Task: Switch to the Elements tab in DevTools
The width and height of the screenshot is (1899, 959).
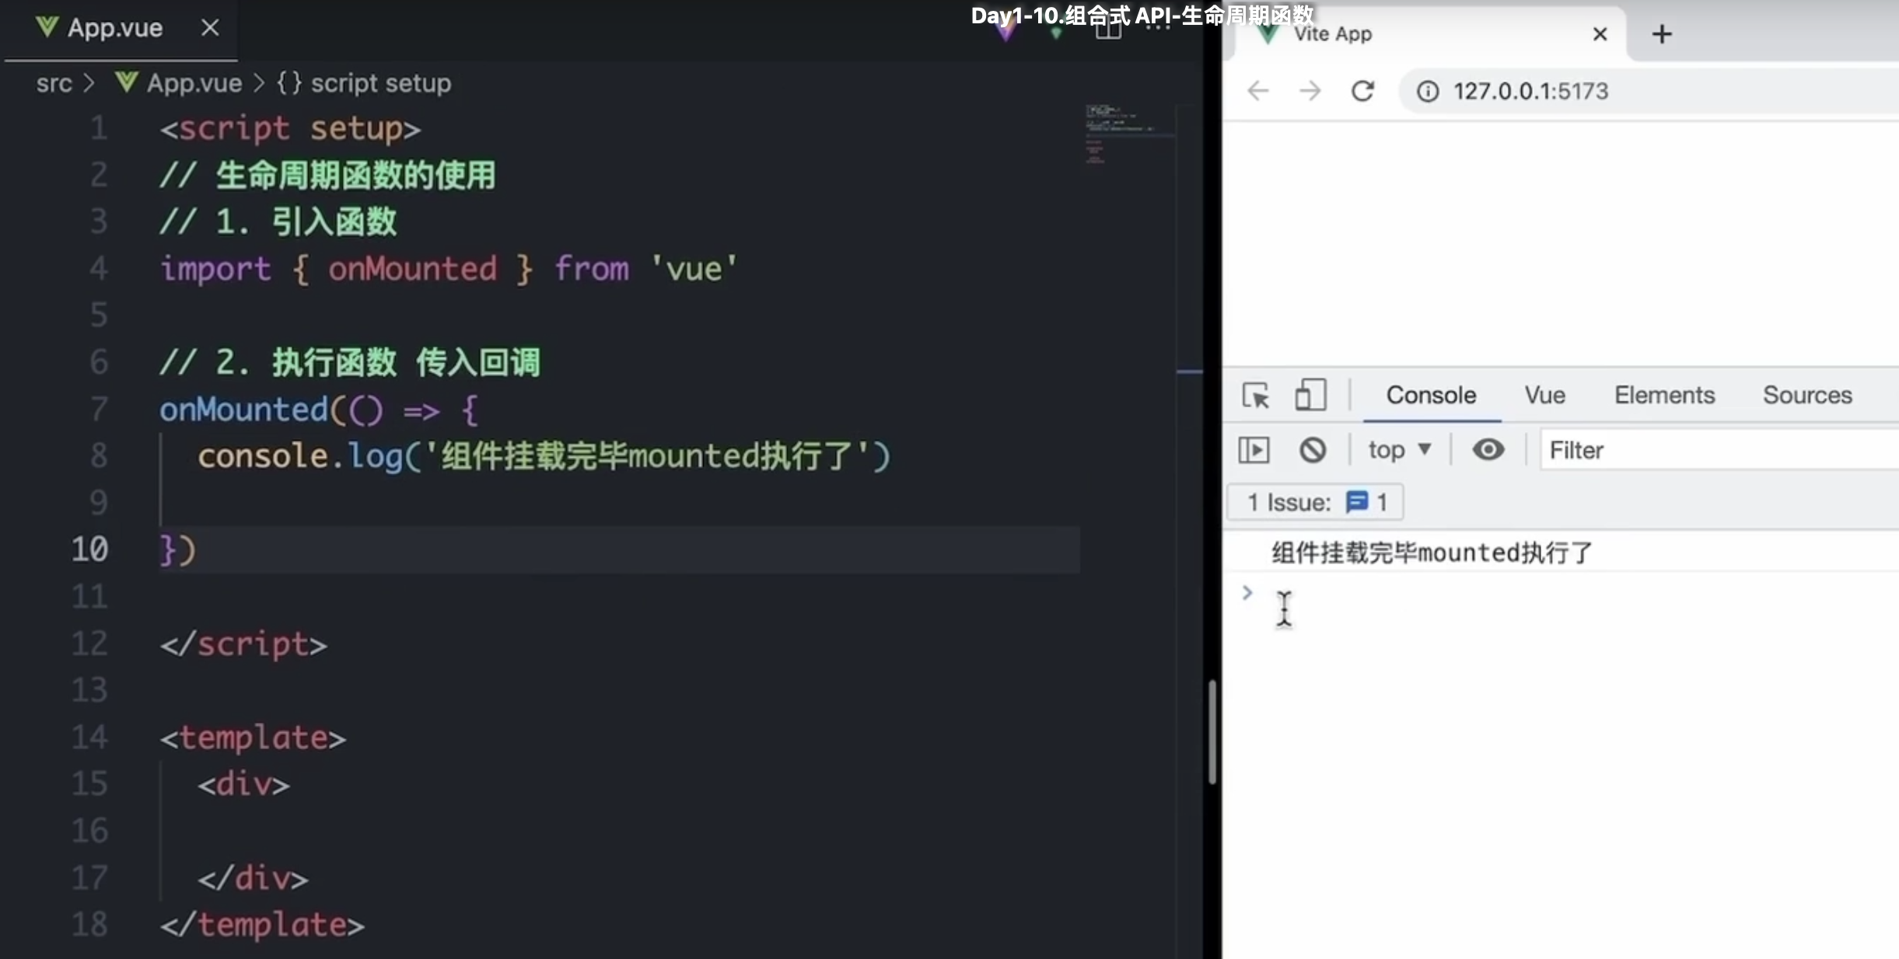Action: click(x=1664, y=395)
